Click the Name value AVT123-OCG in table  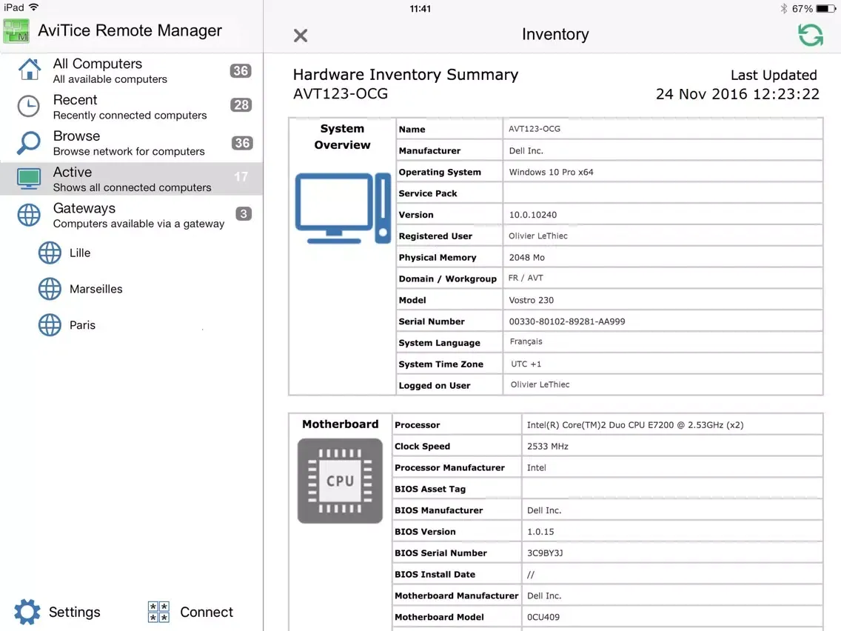535,129
